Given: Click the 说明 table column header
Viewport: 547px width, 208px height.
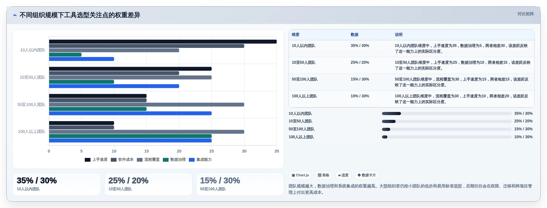Looking at the screenshot, I should tap(399, 35).
